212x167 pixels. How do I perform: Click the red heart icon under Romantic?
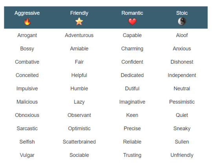coord(132,22)
